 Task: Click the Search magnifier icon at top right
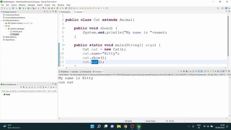[218, 8]
